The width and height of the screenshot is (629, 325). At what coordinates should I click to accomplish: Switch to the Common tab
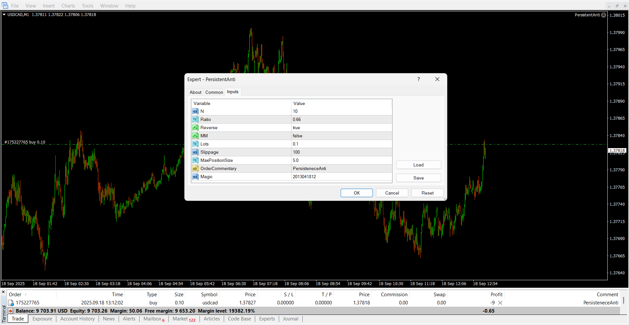tap(214, 93)
